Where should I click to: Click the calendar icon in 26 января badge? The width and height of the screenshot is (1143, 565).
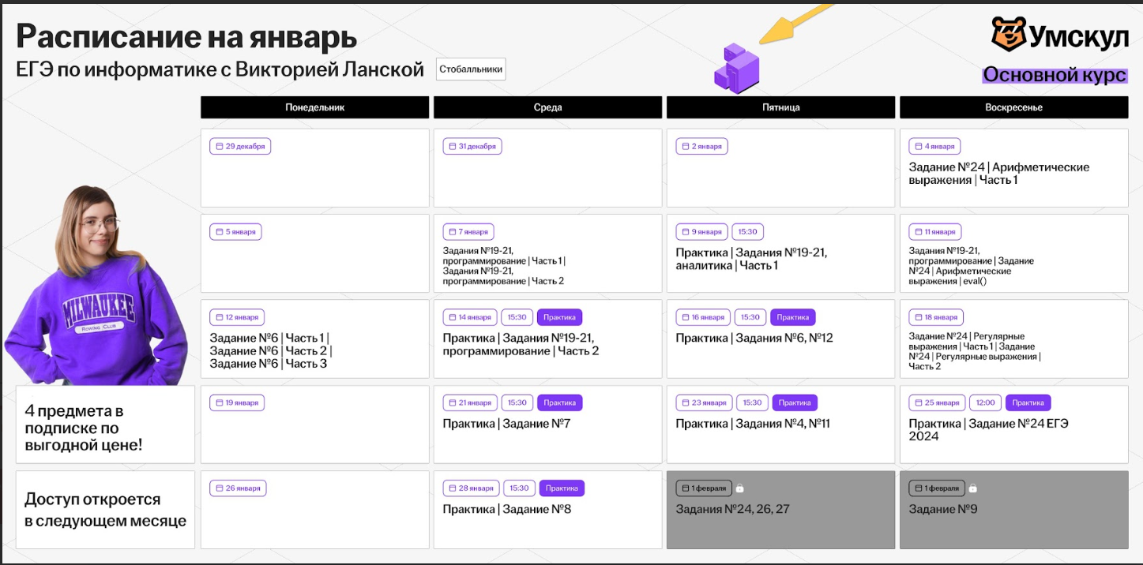click(219, 488)
